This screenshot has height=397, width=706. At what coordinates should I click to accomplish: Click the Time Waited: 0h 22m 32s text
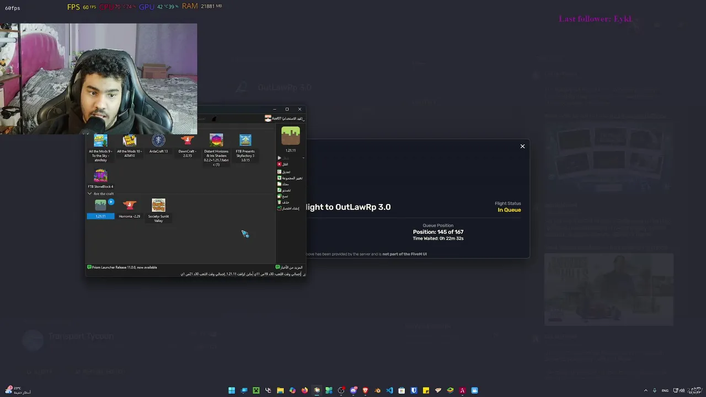(438, 239)
